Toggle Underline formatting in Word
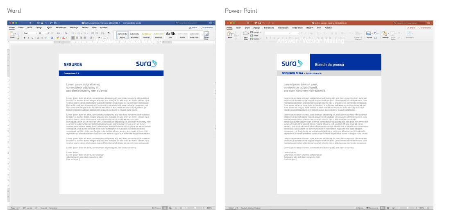The height and width of the screenshot is (218, 449). click(x=32, y=38)
